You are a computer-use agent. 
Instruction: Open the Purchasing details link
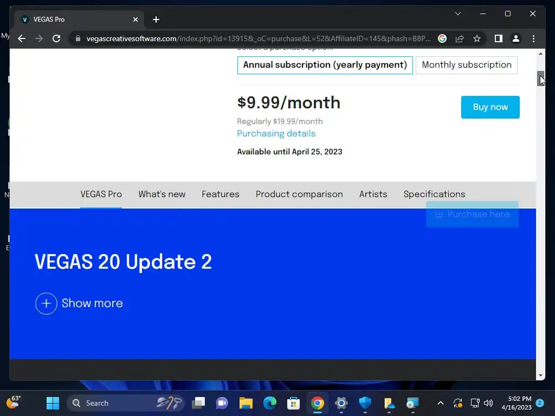click(276, 133)
